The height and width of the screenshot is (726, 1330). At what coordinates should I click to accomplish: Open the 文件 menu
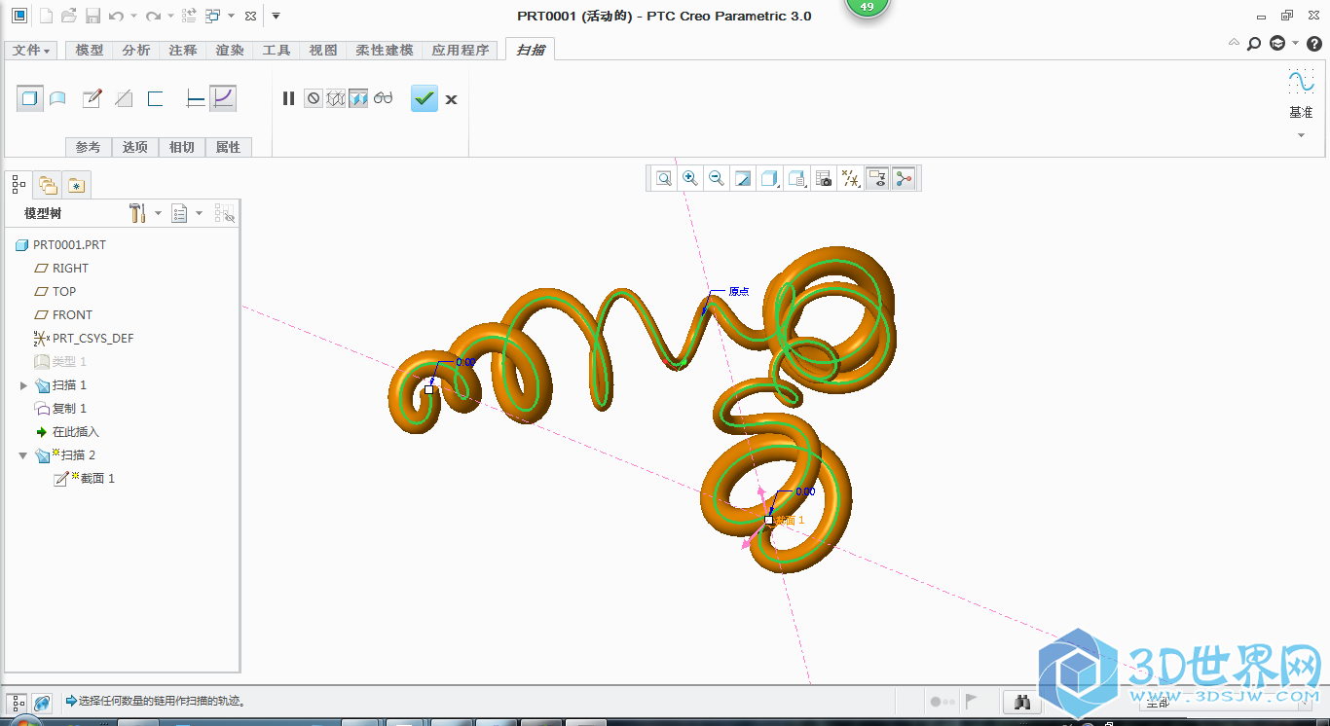coord(31,50)
